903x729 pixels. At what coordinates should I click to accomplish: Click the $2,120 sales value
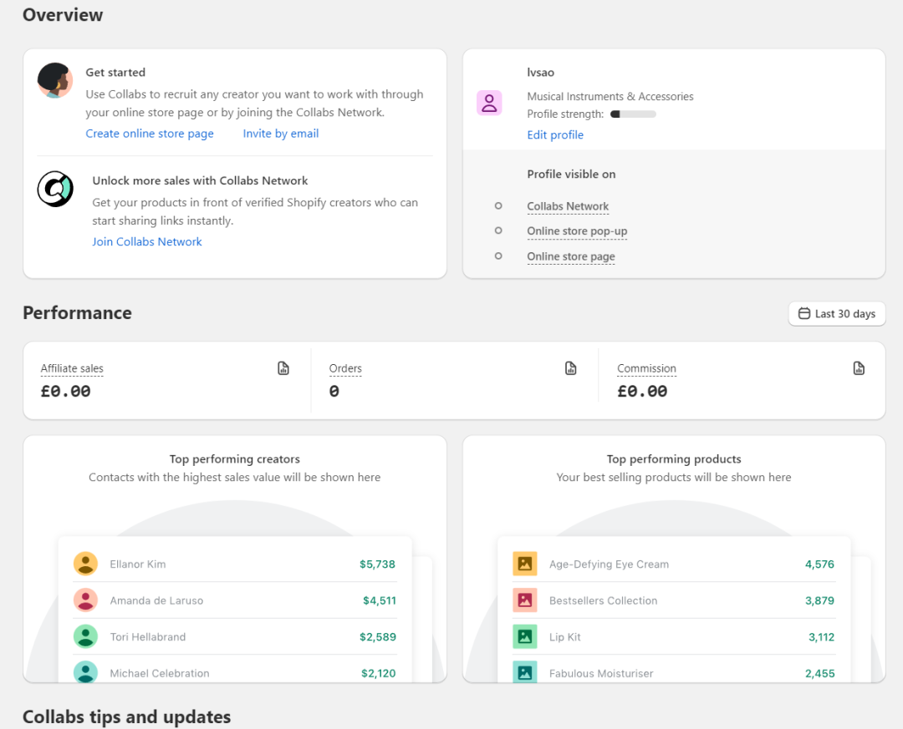[379, 673]
